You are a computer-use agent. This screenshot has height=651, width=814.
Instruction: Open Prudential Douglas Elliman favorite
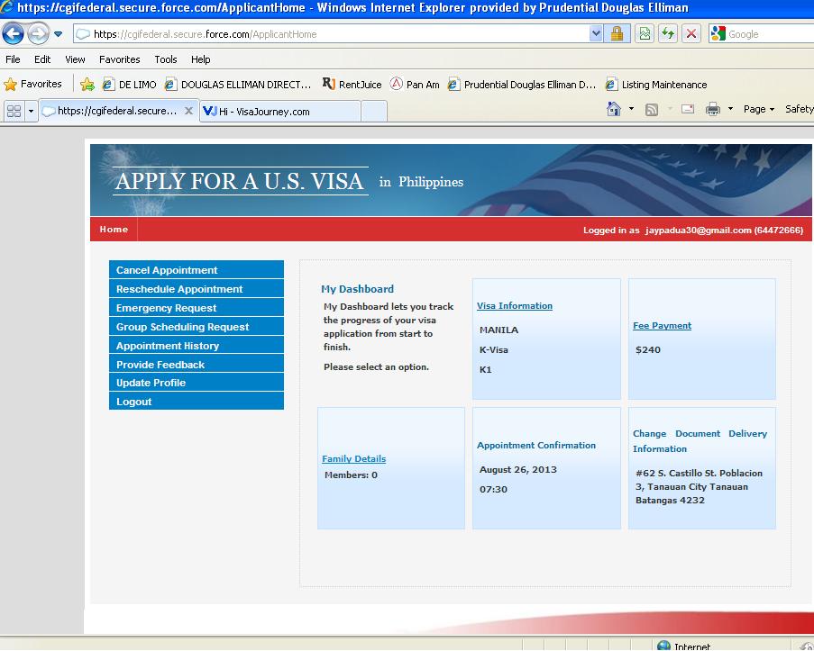[x=522, y=84]
